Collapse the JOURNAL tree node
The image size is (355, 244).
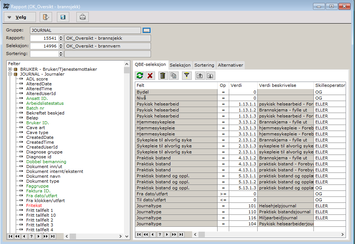(x=10, y=74)
